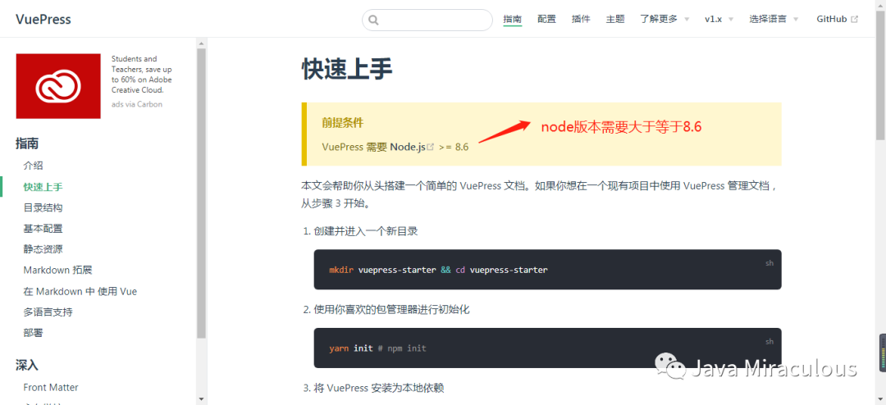This screenshot has height=405, width=886.
Task: Click the Adobe Creative Cloud ad image
Action: [58, 86]
